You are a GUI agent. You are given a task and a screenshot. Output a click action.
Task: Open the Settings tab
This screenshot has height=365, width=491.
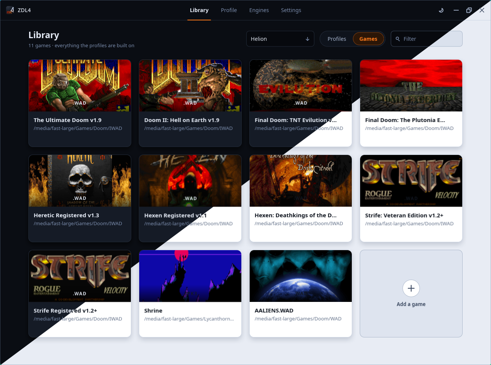click(291, 10)
